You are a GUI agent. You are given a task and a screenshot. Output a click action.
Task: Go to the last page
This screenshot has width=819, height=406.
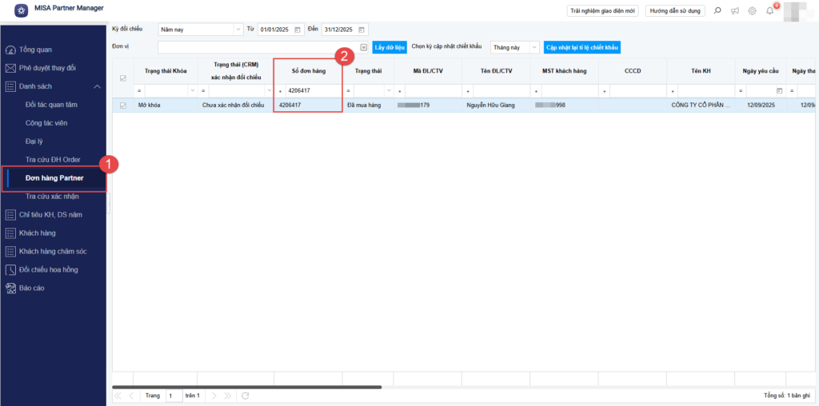click(x=228, y=396)
